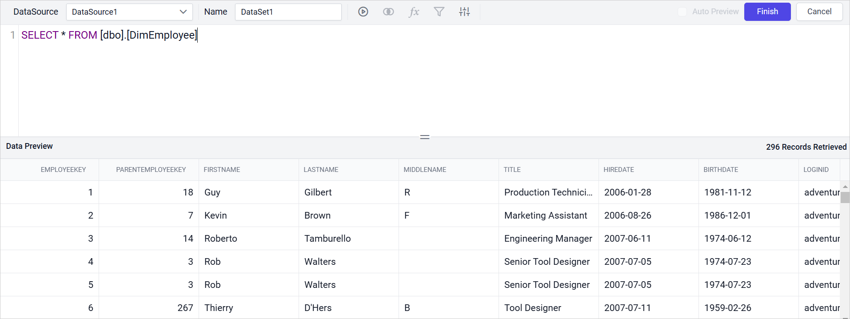Select the Tamburello last name cell
Image resolution: width=850 pixels, height=319 pixels.
coord(327,239)
